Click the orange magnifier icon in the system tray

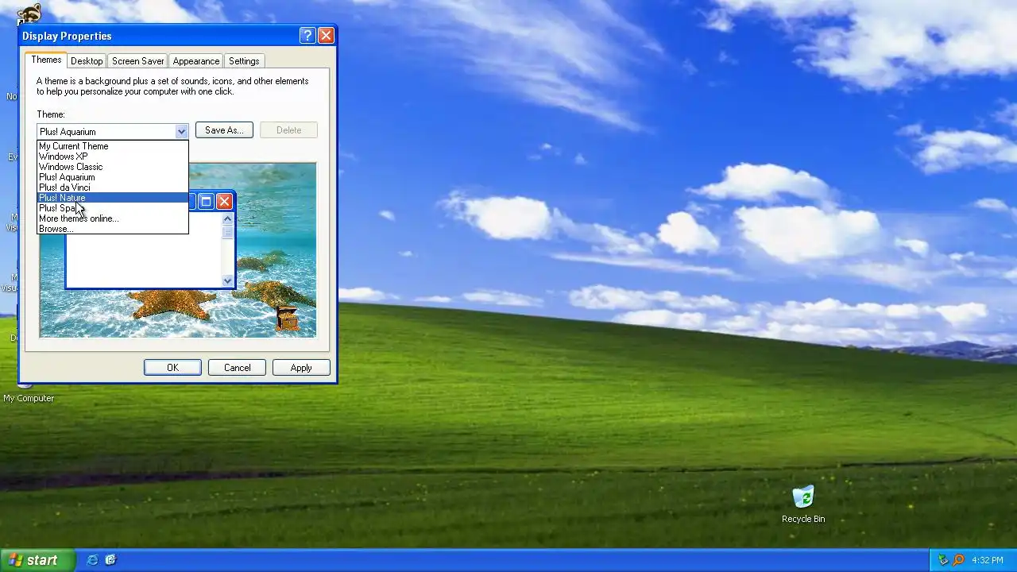pos(958,560)
